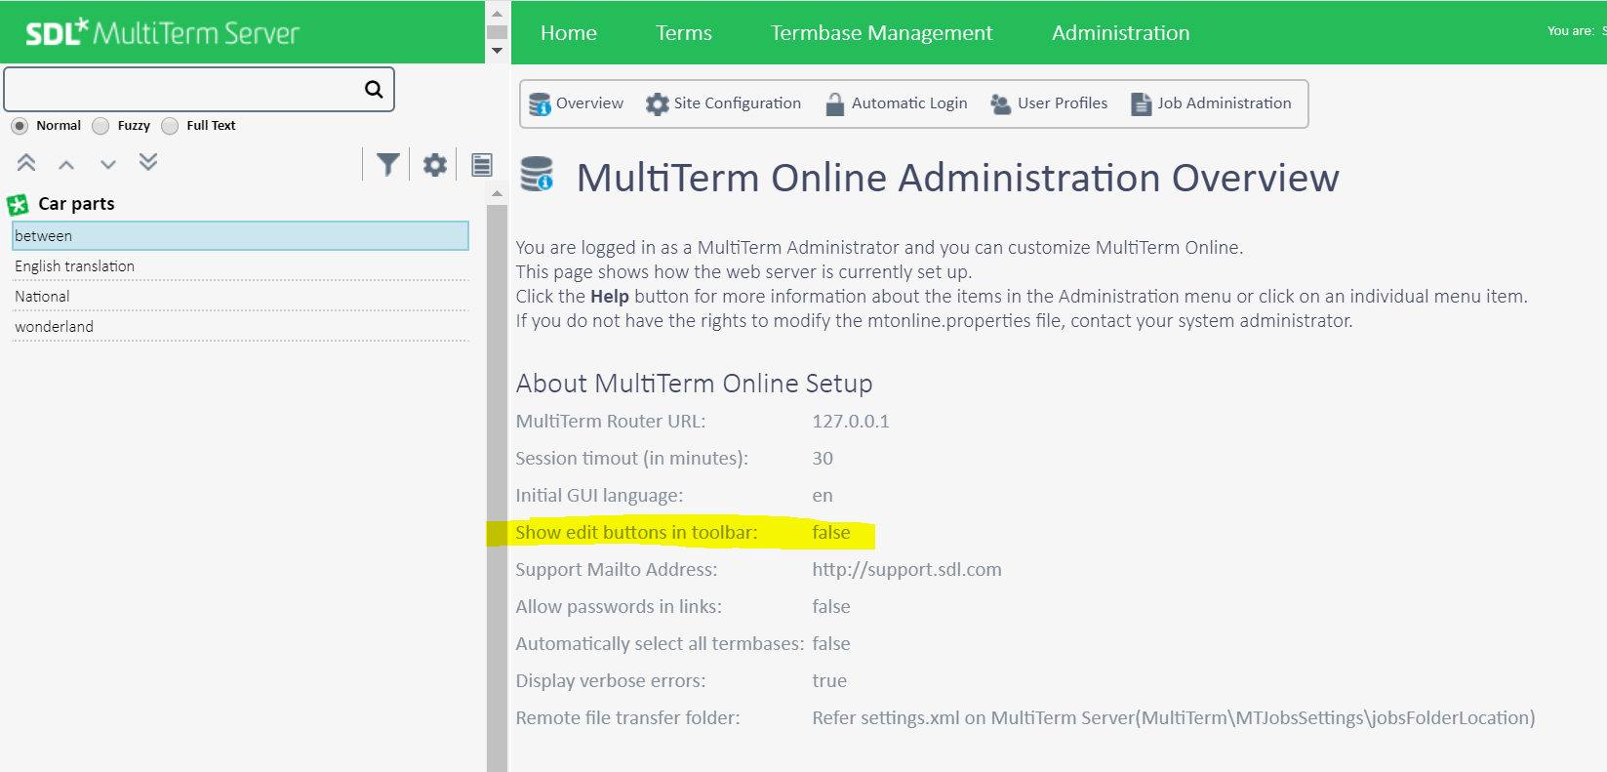The height and width of the screenshot is (772, 1607).
Task: Select the Full Text search radio button
Action: [x=170, y=126]
